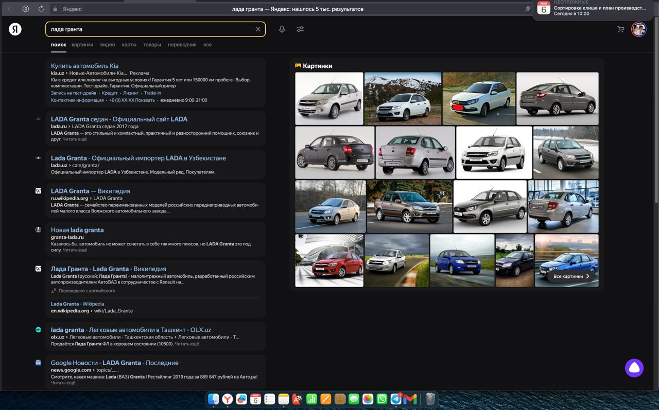Open "Официальный импортер LADA в Узбекистане" result
This screenshot has height=410, width=659.
point(138,158)
